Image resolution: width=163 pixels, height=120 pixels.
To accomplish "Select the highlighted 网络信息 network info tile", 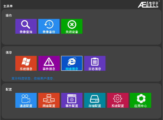I will [72, 63].
